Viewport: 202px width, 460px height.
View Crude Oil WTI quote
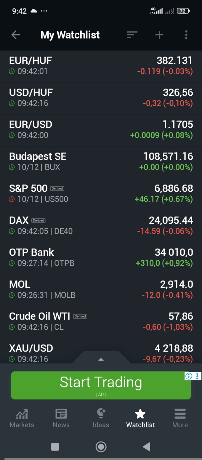[x=101, y=322]
